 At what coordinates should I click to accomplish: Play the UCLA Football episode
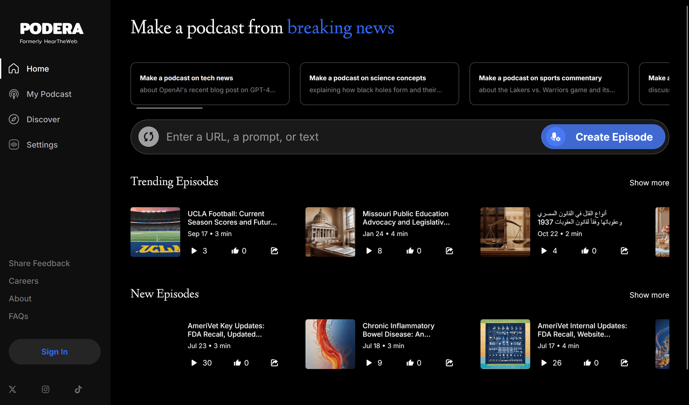(x=194, y=251)
